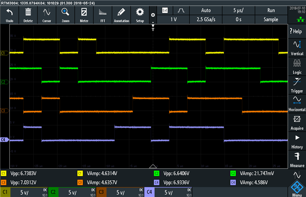Select C1 Vpp 6.7383V measurement

(x=23, y=173)
